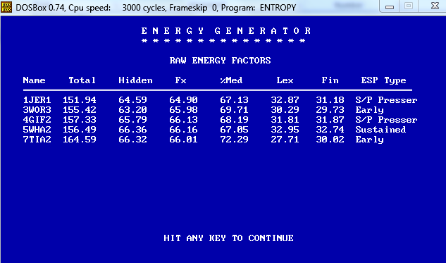The width and height of the screenshot is (446, 263).
Task: Select the name 4GIF2
Action: 37,120
